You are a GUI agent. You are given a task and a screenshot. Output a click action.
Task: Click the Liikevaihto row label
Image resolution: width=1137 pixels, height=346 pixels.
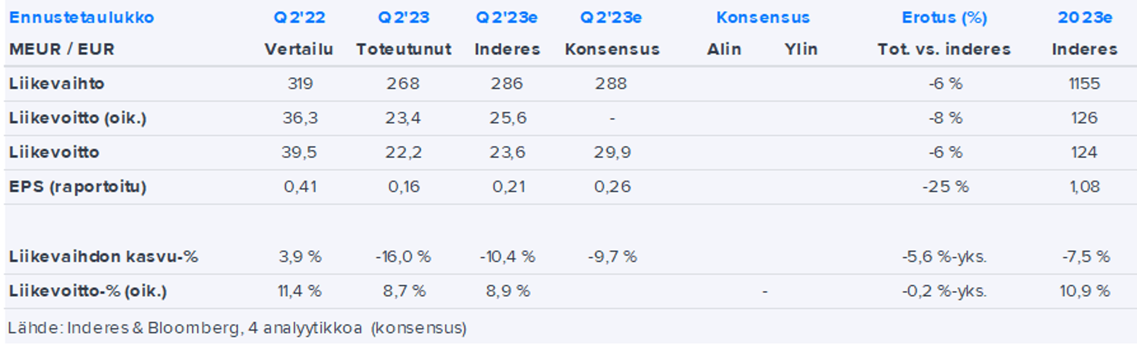point(57,84)
